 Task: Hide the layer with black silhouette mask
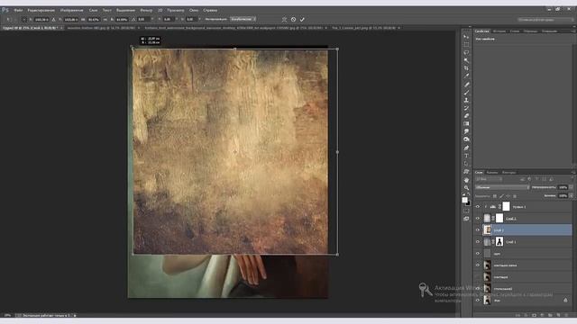click(478, 242)
